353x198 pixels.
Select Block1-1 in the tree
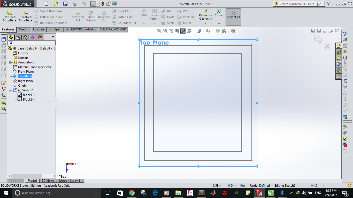pos(28,95)
